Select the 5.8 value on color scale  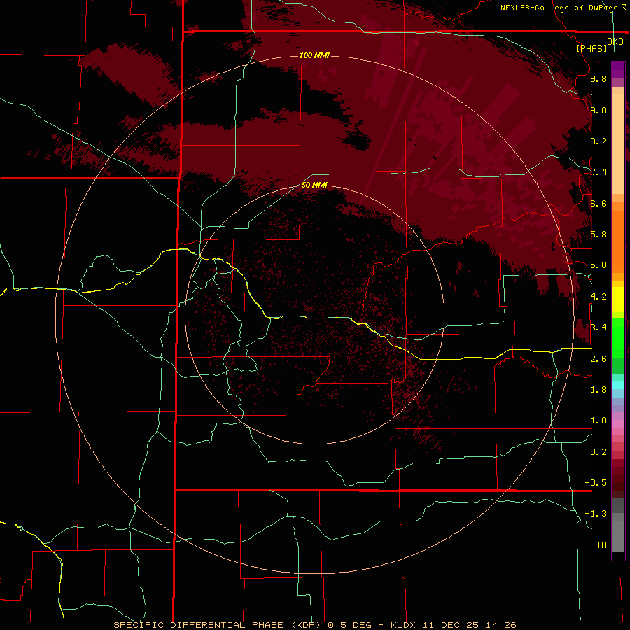click(x=598, y=234)
